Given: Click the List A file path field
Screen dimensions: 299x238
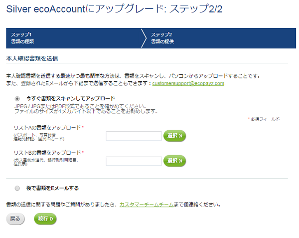Looking at the screenshot, I should click(134, 136).
